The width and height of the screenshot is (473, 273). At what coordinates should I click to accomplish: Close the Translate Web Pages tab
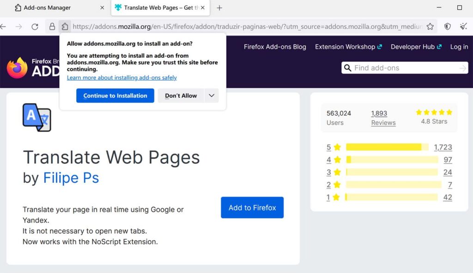[x=203, y=8]
